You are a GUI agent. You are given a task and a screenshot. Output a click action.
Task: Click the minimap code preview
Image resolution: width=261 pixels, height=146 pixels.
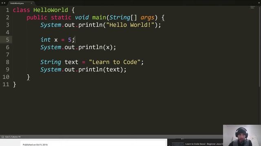(252, 7)
